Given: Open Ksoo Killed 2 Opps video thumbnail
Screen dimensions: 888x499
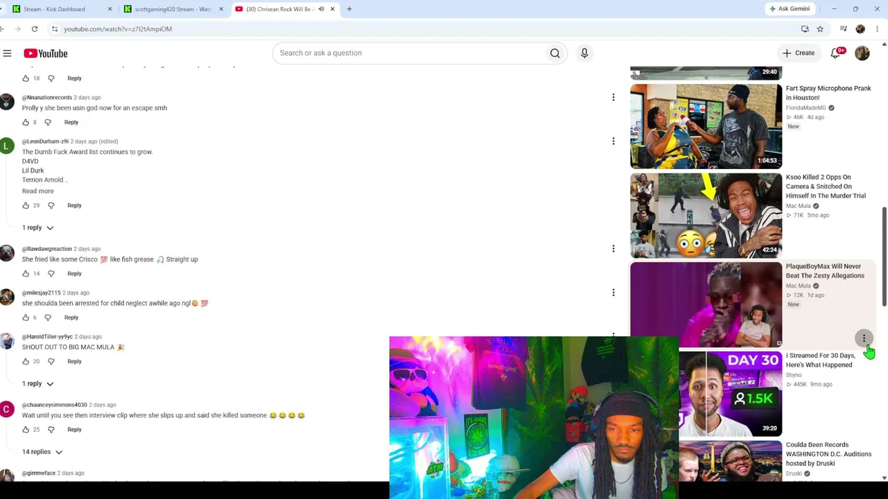Looking at the screenshot, I should pos(706,216).
